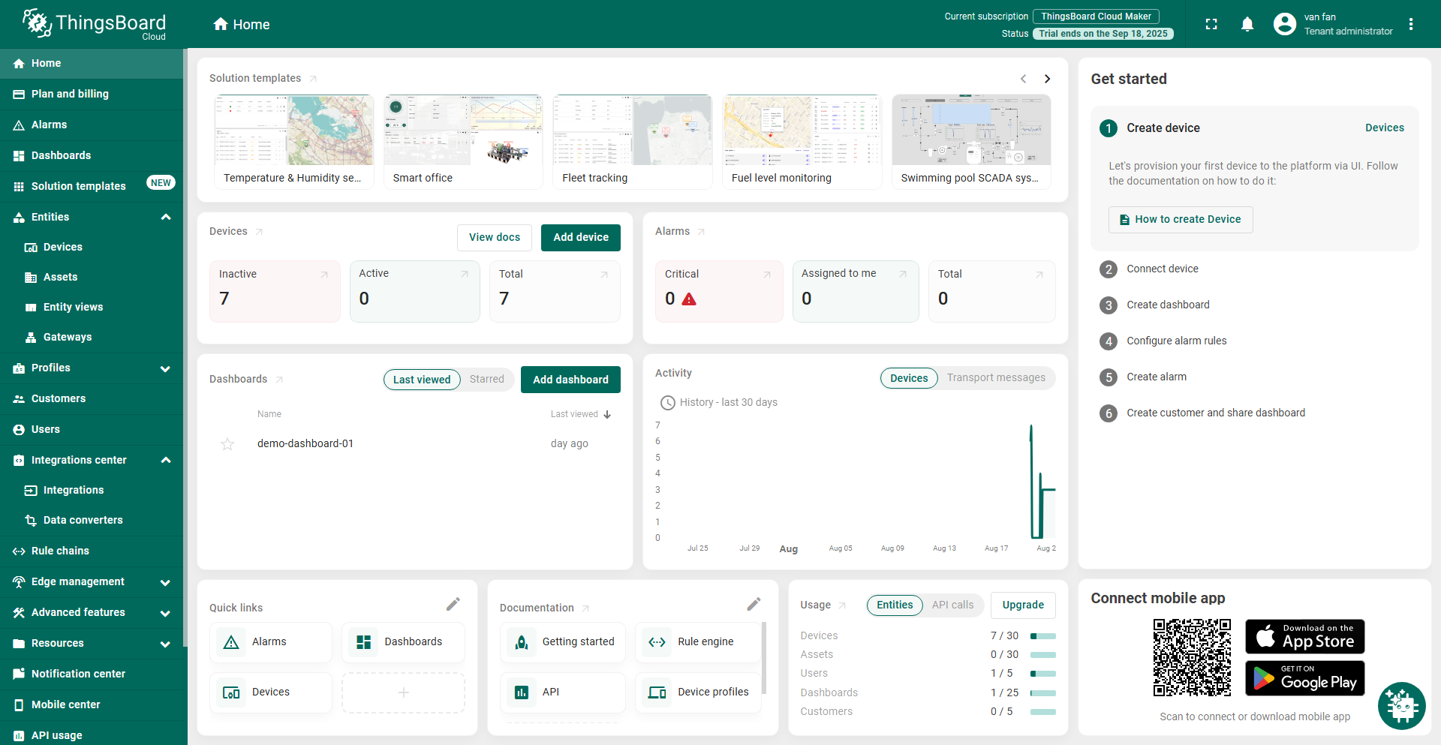Switch dashboards list to Starred
The width and height of the screenshot is (1441, 745).
coord(487,380)
